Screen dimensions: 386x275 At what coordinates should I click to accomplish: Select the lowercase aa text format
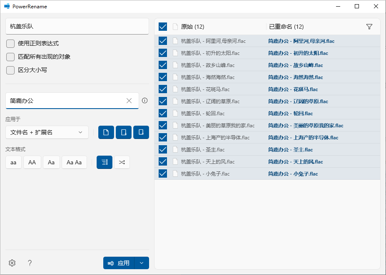coord(13,162)
